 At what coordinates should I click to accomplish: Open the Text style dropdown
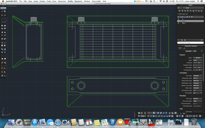197,76
